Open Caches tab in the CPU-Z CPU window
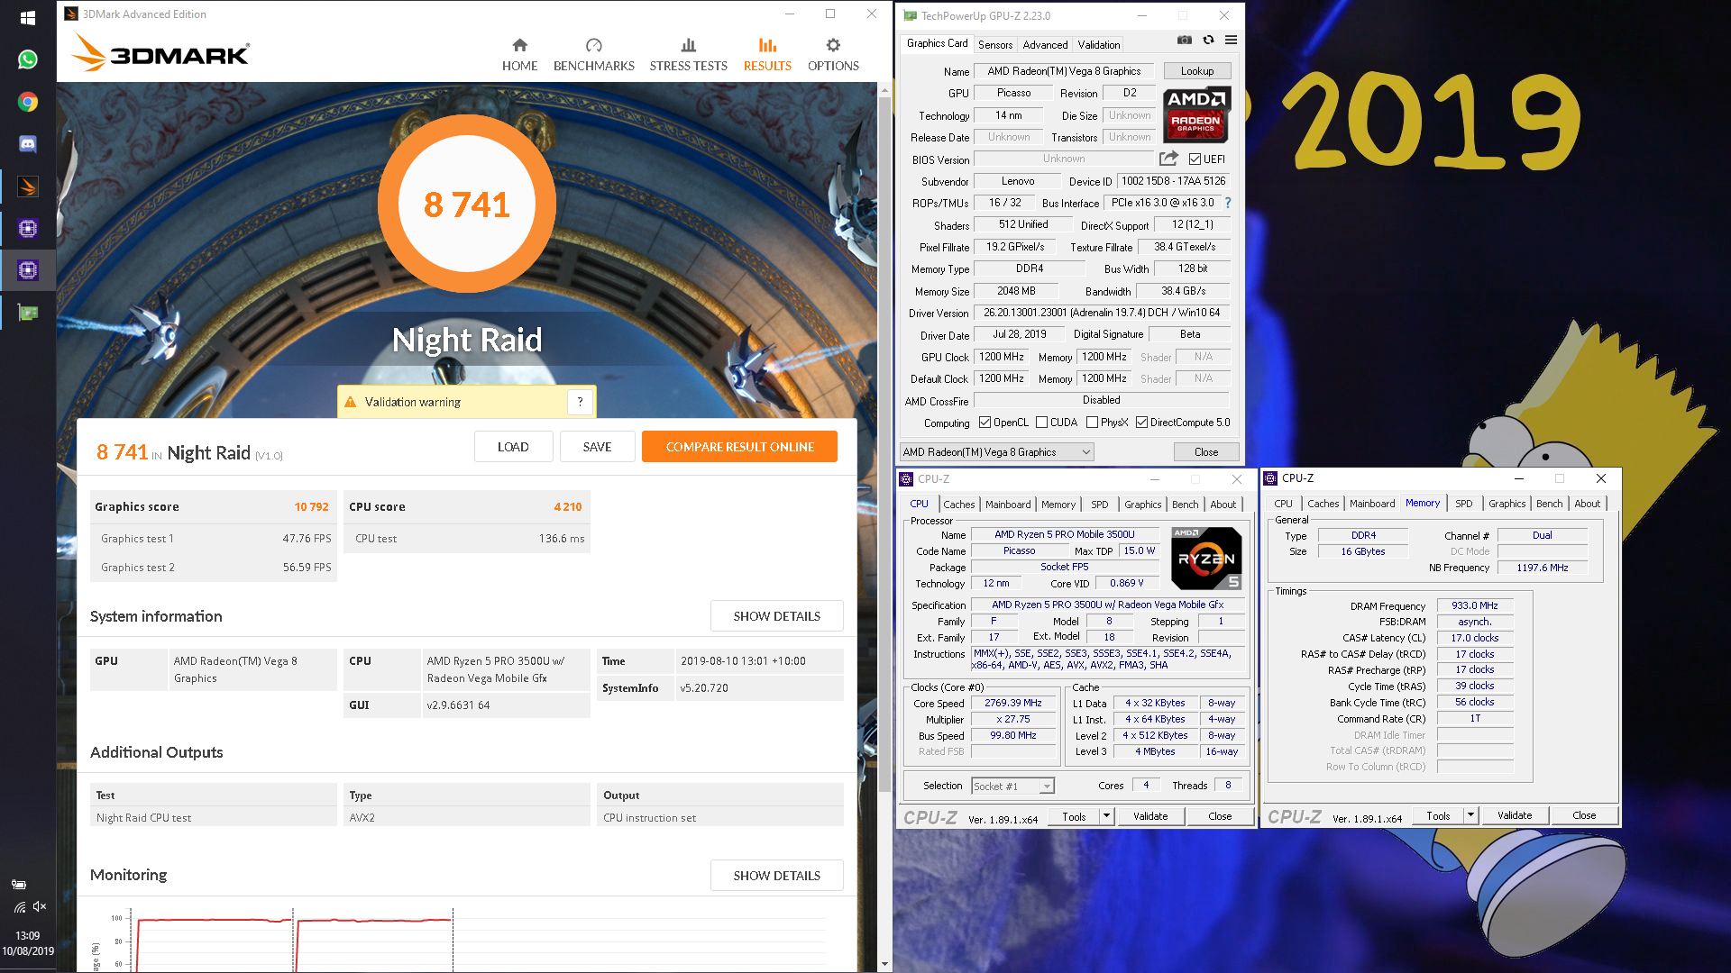 [x=958, y=505]
